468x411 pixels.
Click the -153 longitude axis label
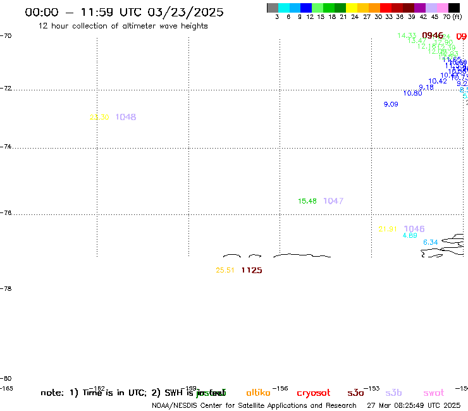(372, 388)
